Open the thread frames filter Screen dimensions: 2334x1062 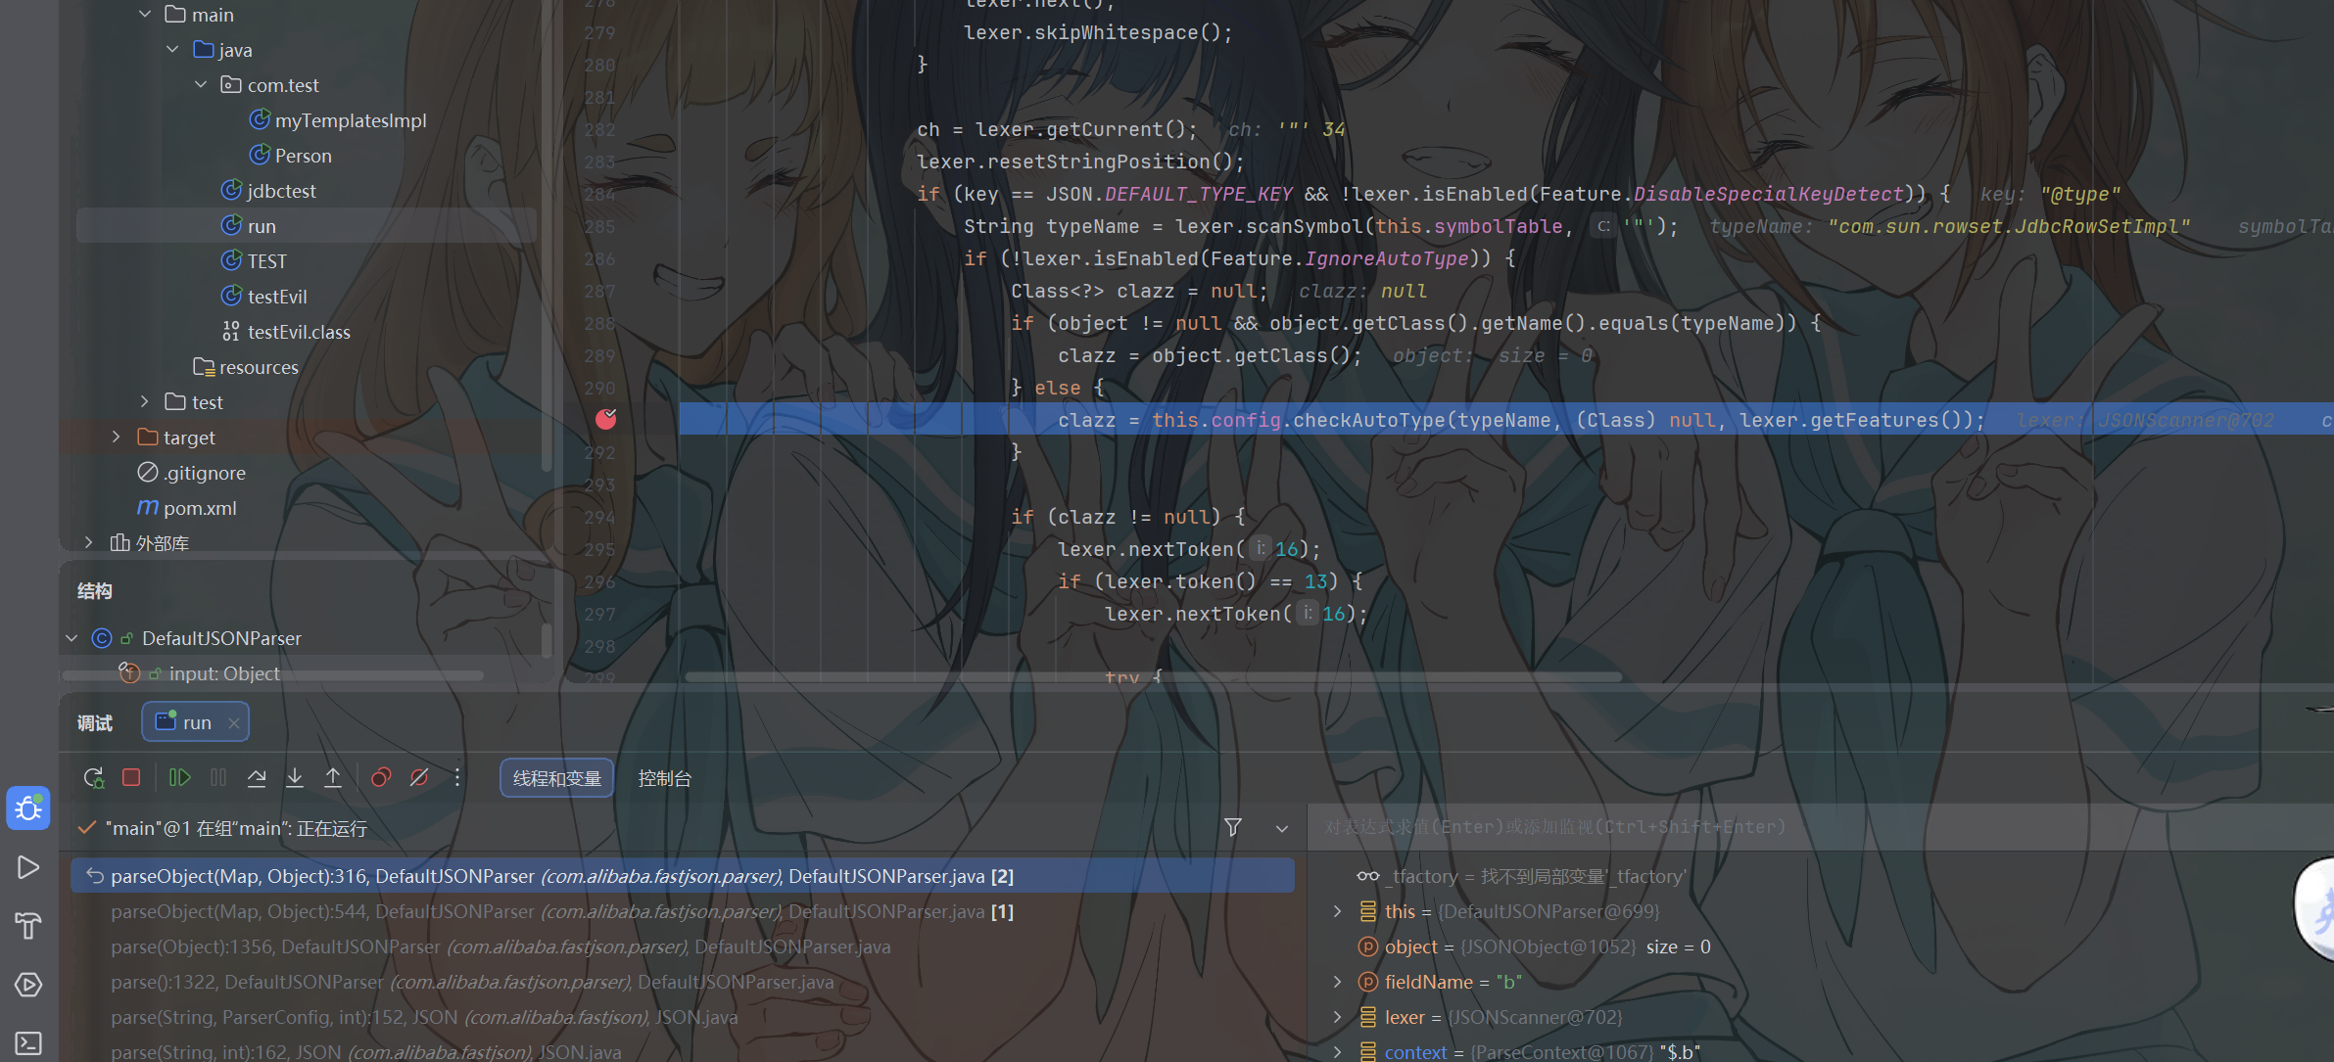click(1233, 827)
